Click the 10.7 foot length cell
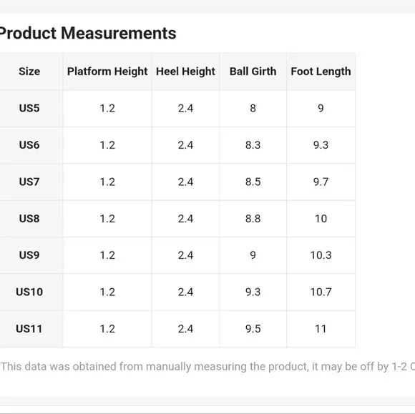Screen dimensions: 415x414 pyautogui.click(x=321, y=292)
